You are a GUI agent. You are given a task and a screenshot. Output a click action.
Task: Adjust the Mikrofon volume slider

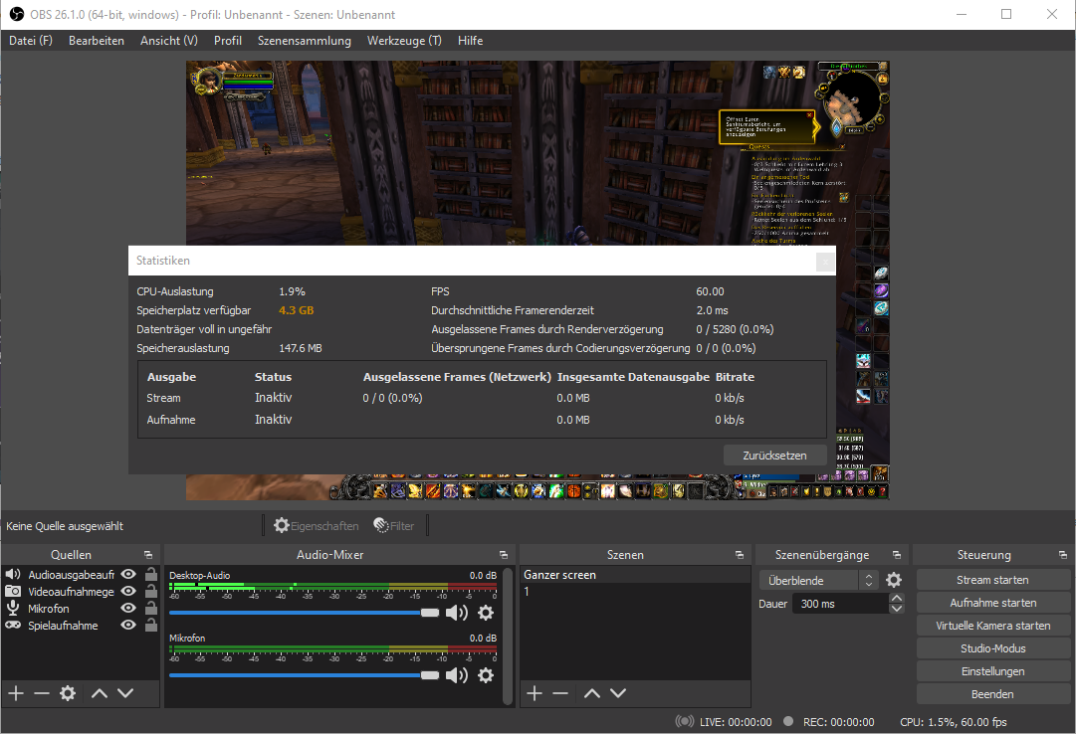pos(304,675)
